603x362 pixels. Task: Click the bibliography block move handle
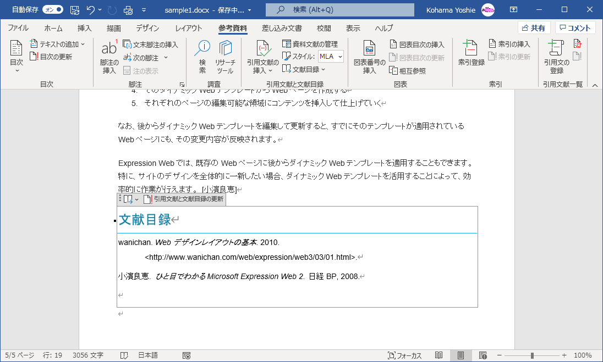pos(120,198)
